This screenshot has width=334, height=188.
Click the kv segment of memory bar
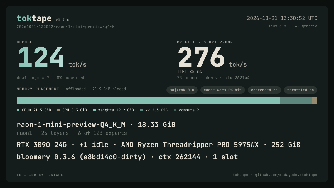tap(296, 101)
